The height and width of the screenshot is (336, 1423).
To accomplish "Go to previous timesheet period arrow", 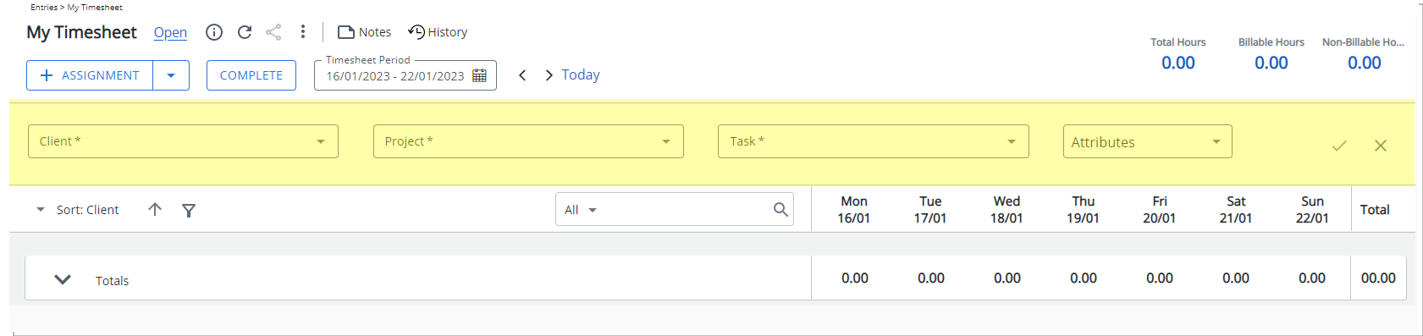I will [x=522, y=75].
